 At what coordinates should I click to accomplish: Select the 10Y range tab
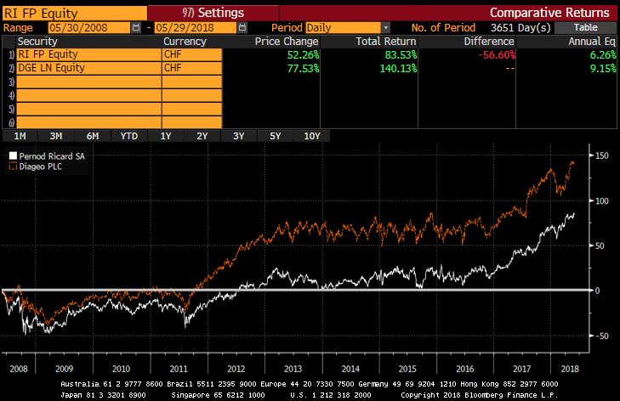(x=311, y=136)
